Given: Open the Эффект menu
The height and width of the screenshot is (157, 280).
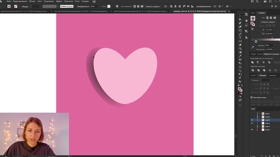Looking at the screenshot, I should [59, 1].
